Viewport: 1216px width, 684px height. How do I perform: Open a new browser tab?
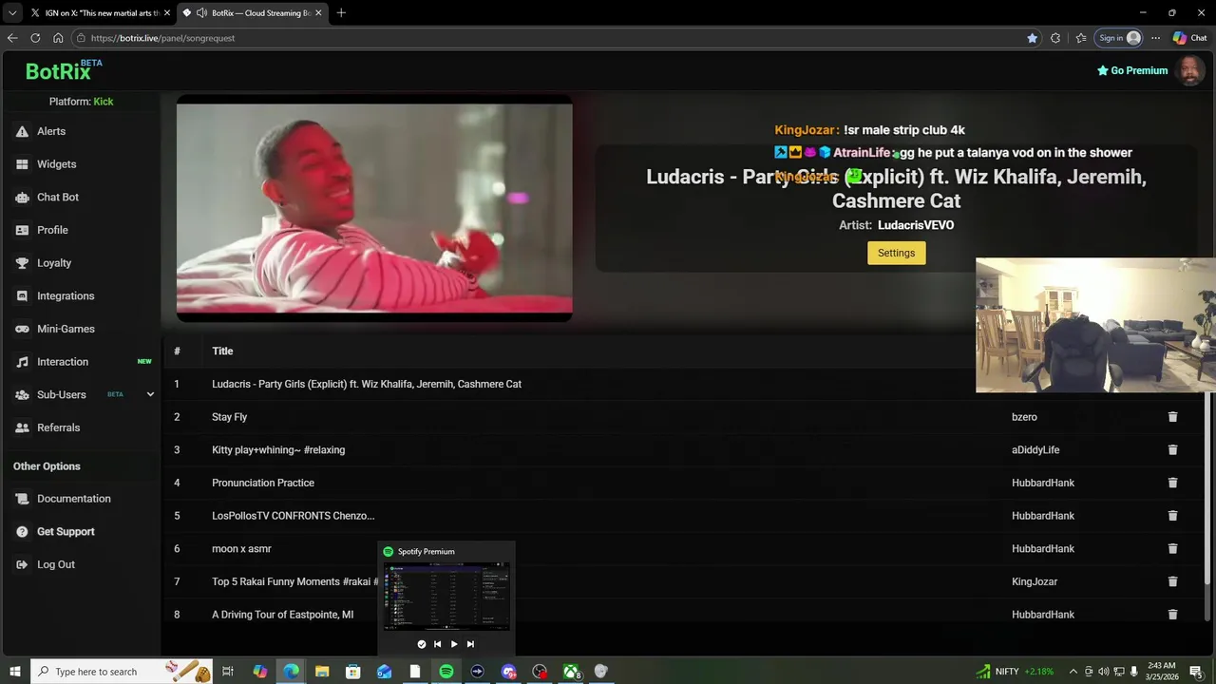pyautogui.click(x=341, y=12)
